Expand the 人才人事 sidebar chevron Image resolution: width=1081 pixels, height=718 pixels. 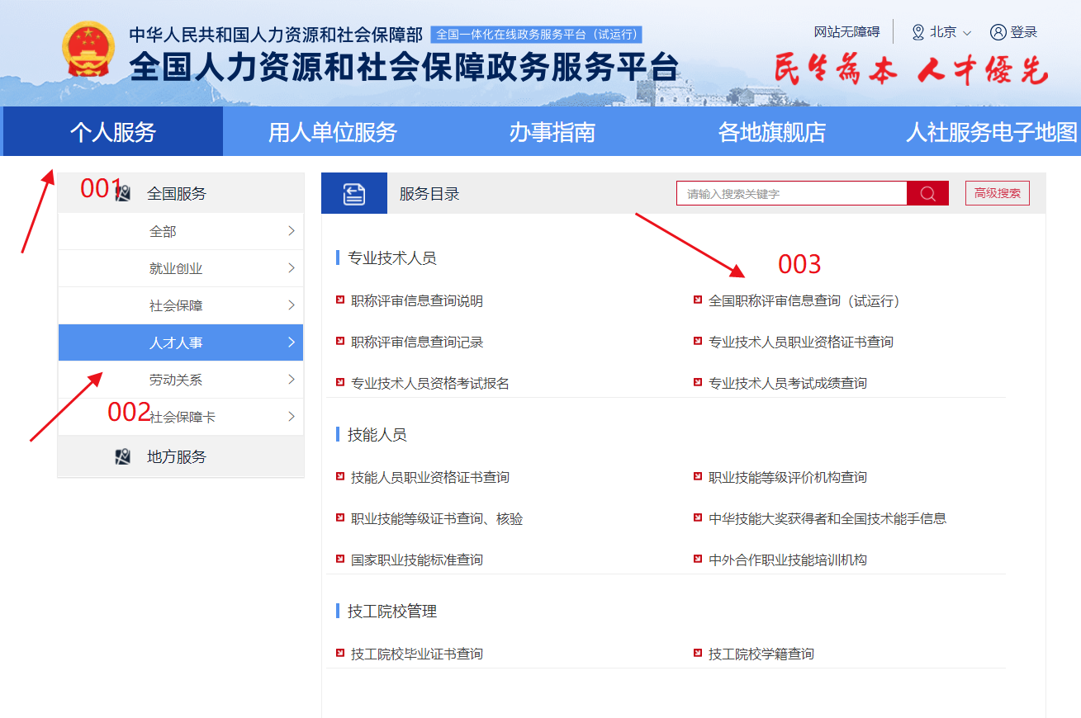click(x=291, y=342)
